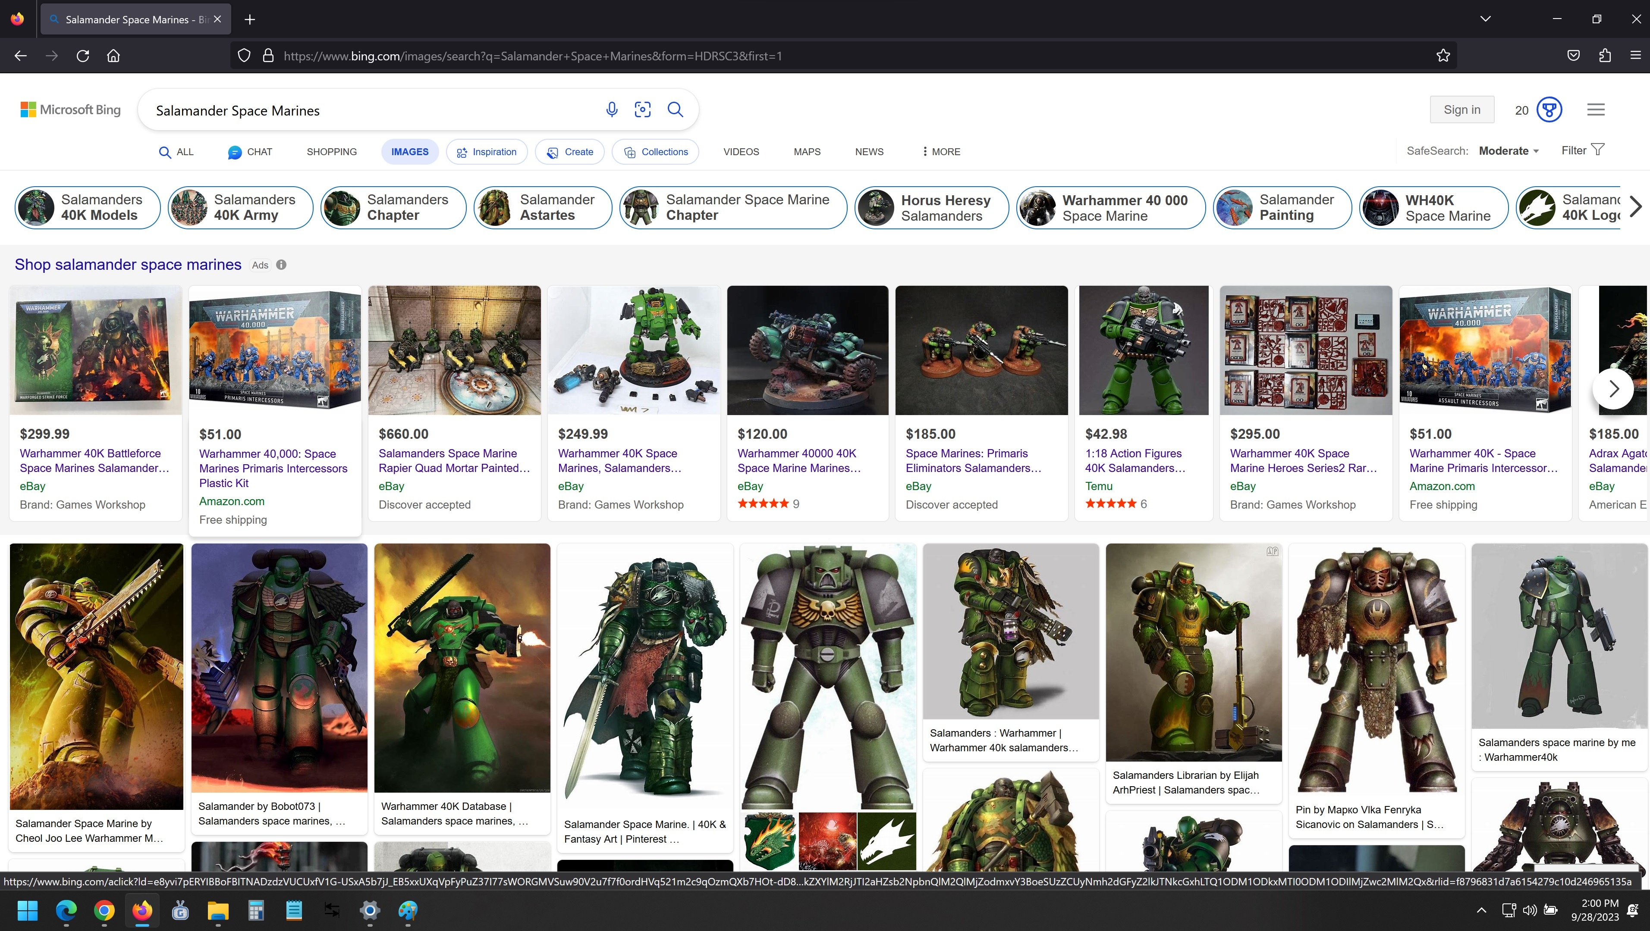Click the microphone voice search icon
This screenshot has width=1650, height=931.
[x=612, y=110]
